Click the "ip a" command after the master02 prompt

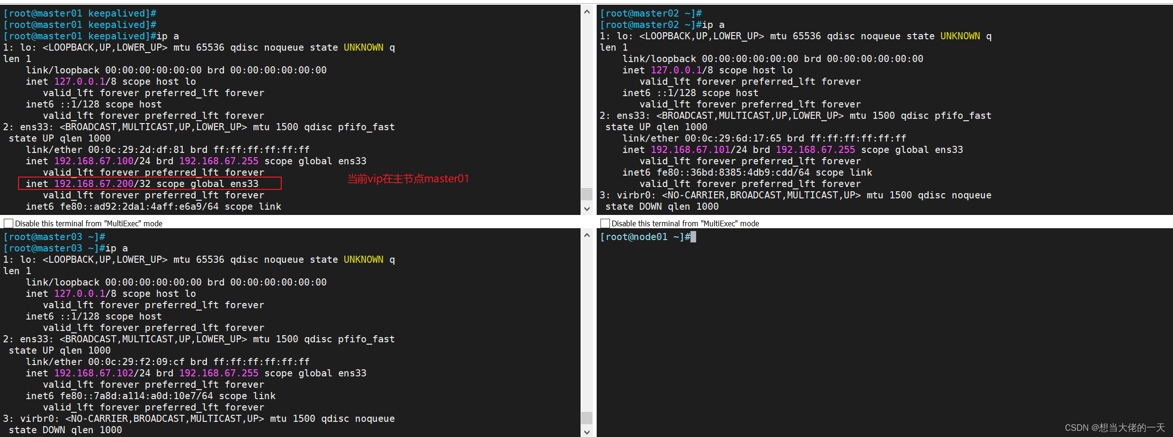(713, 25)
